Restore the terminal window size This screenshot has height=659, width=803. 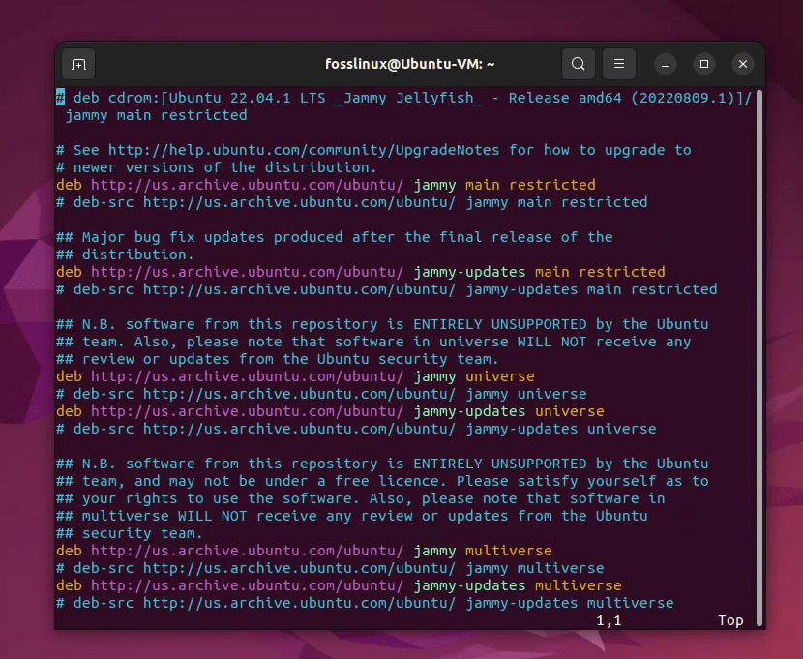coord(703,64)
